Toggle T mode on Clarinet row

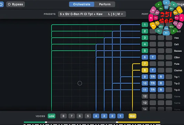[153, 70]
